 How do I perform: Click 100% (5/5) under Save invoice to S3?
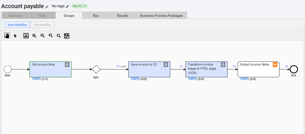[139, 79]
